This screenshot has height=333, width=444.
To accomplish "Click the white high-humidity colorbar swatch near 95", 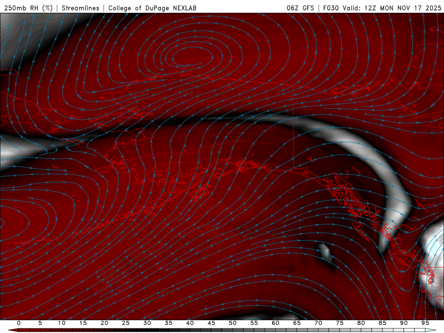I will coord(431,330).
